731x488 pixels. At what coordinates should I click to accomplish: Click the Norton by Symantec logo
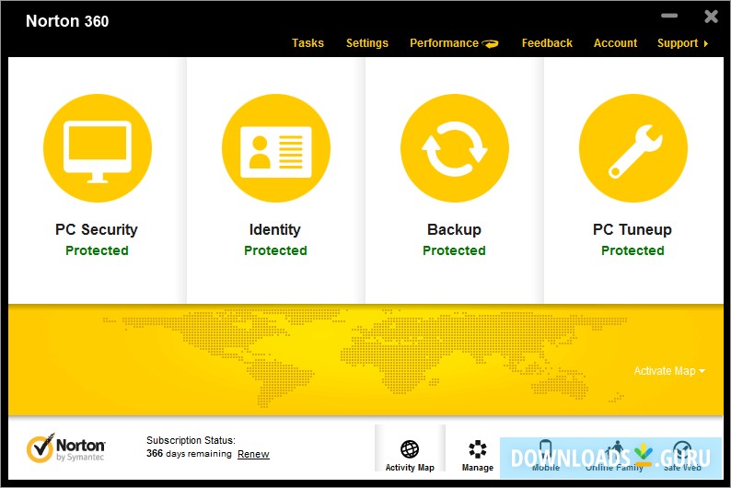point(65,448)
